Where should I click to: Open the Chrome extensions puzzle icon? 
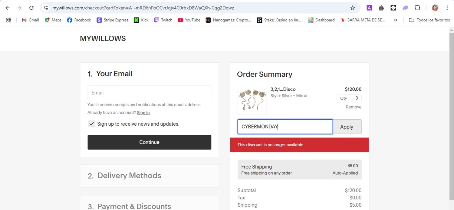pyautogui.click(x=417, y=8)
